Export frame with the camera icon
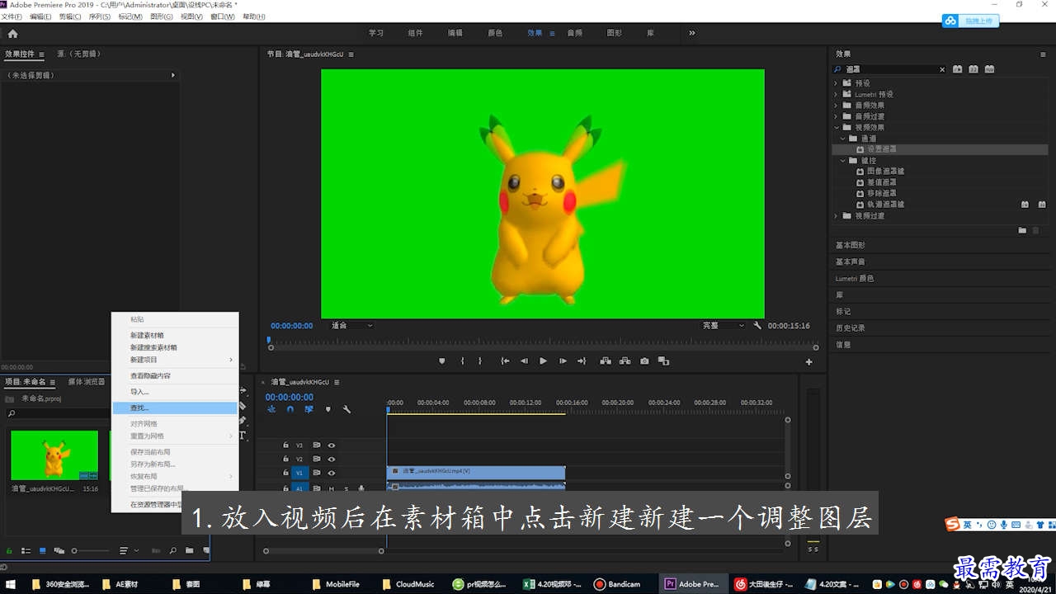1056x594 pixels. point(644,361)
